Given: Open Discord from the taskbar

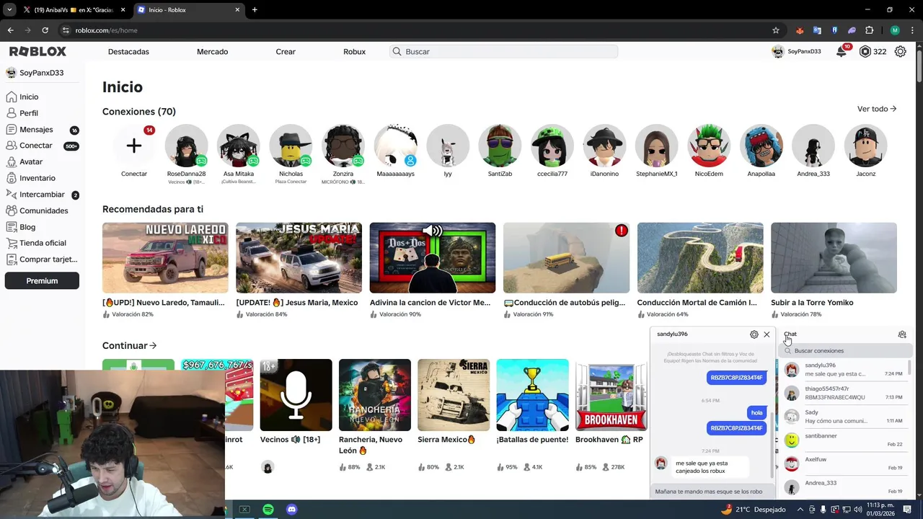Looking at the screenshot, I should [292, 510].
